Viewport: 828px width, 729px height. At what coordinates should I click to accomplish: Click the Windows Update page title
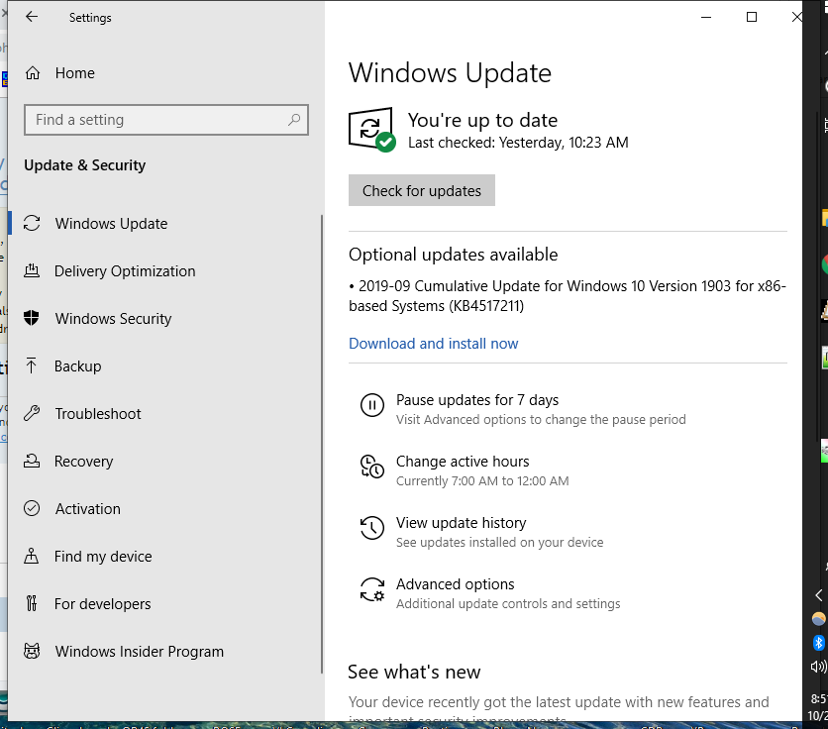tap(450, 73)
